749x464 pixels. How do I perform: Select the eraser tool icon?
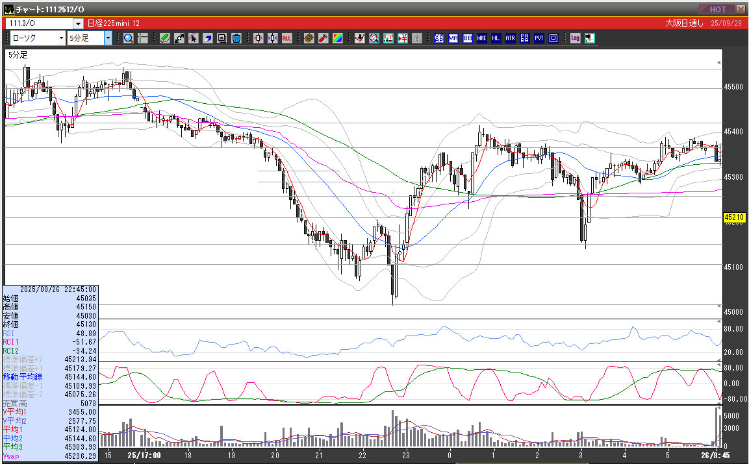[208, 38]
